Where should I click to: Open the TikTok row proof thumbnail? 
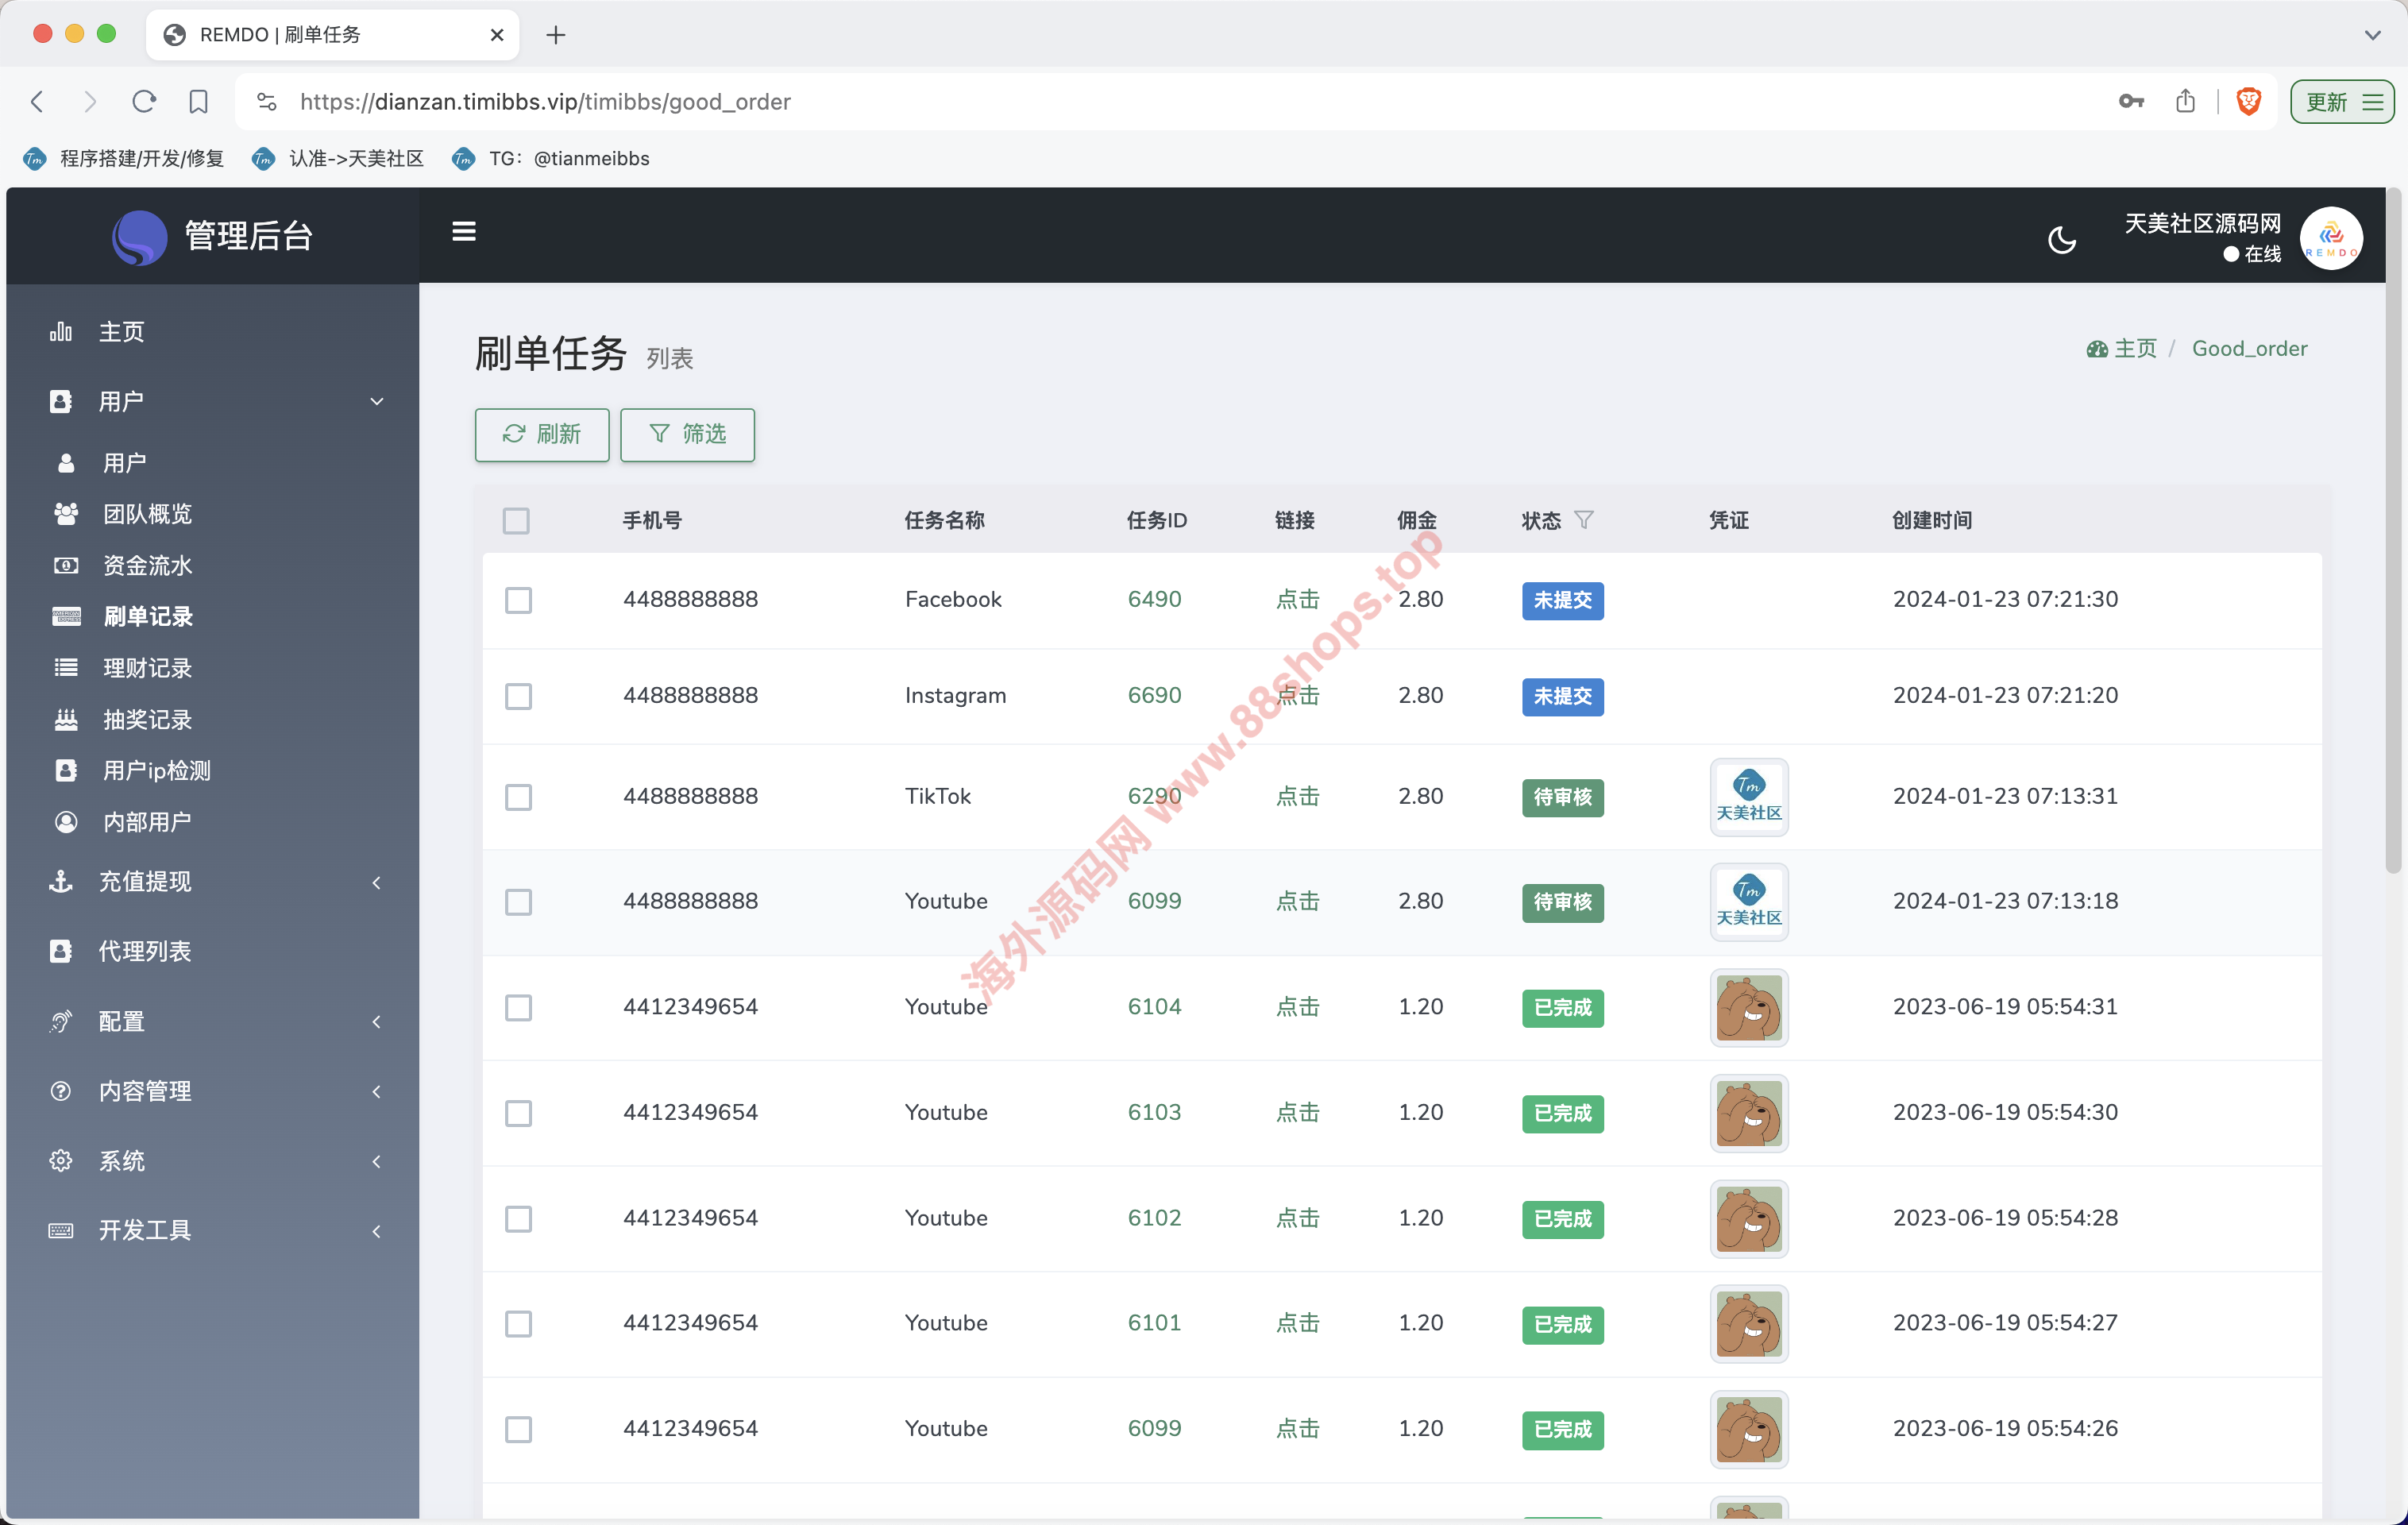click(1748, 797)
